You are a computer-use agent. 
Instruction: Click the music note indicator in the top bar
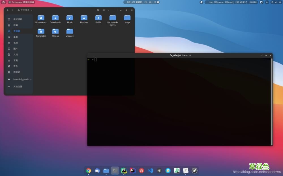coord(201,2)
